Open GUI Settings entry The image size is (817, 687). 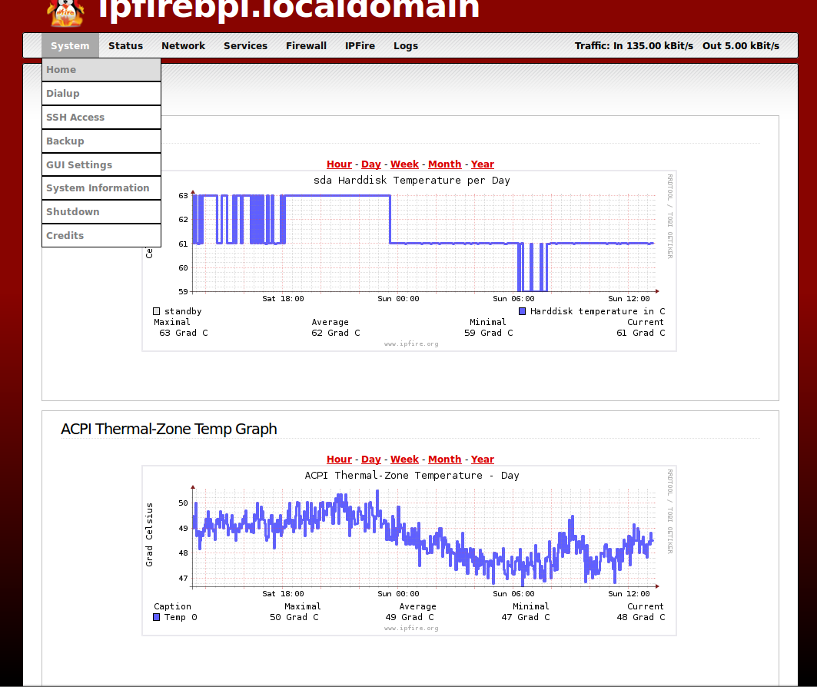coord(101,164)
